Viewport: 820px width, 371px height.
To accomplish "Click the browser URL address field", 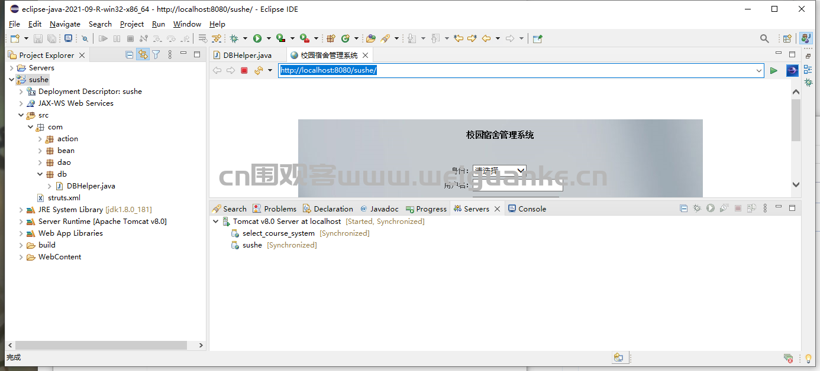I will [x=515, y=70].
